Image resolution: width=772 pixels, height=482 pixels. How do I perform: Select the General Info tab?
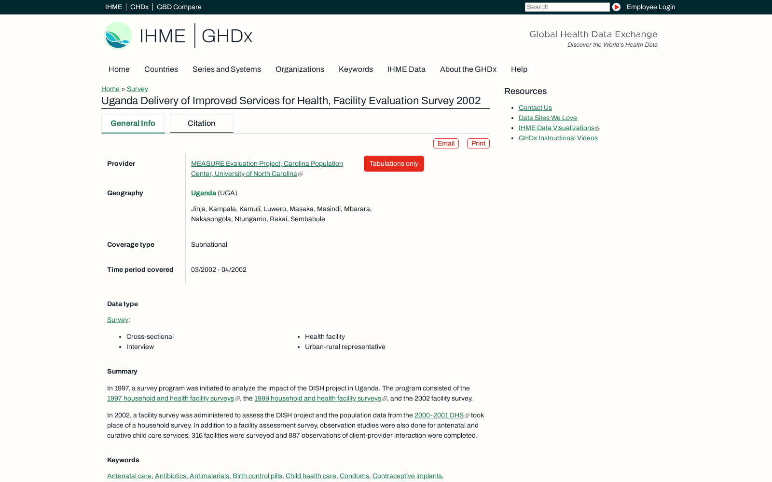click(133, 123)
